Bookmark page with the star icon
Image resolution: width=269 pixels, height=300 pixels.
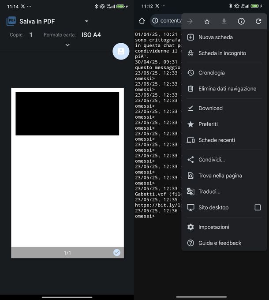(207, 21)
